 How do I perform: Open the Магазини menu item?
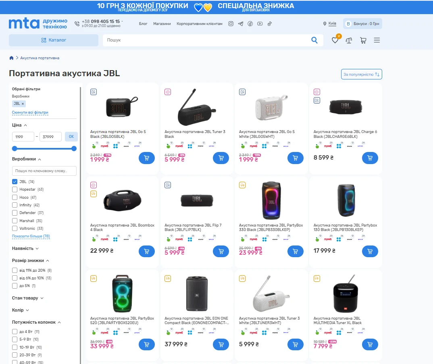(162, 24)
